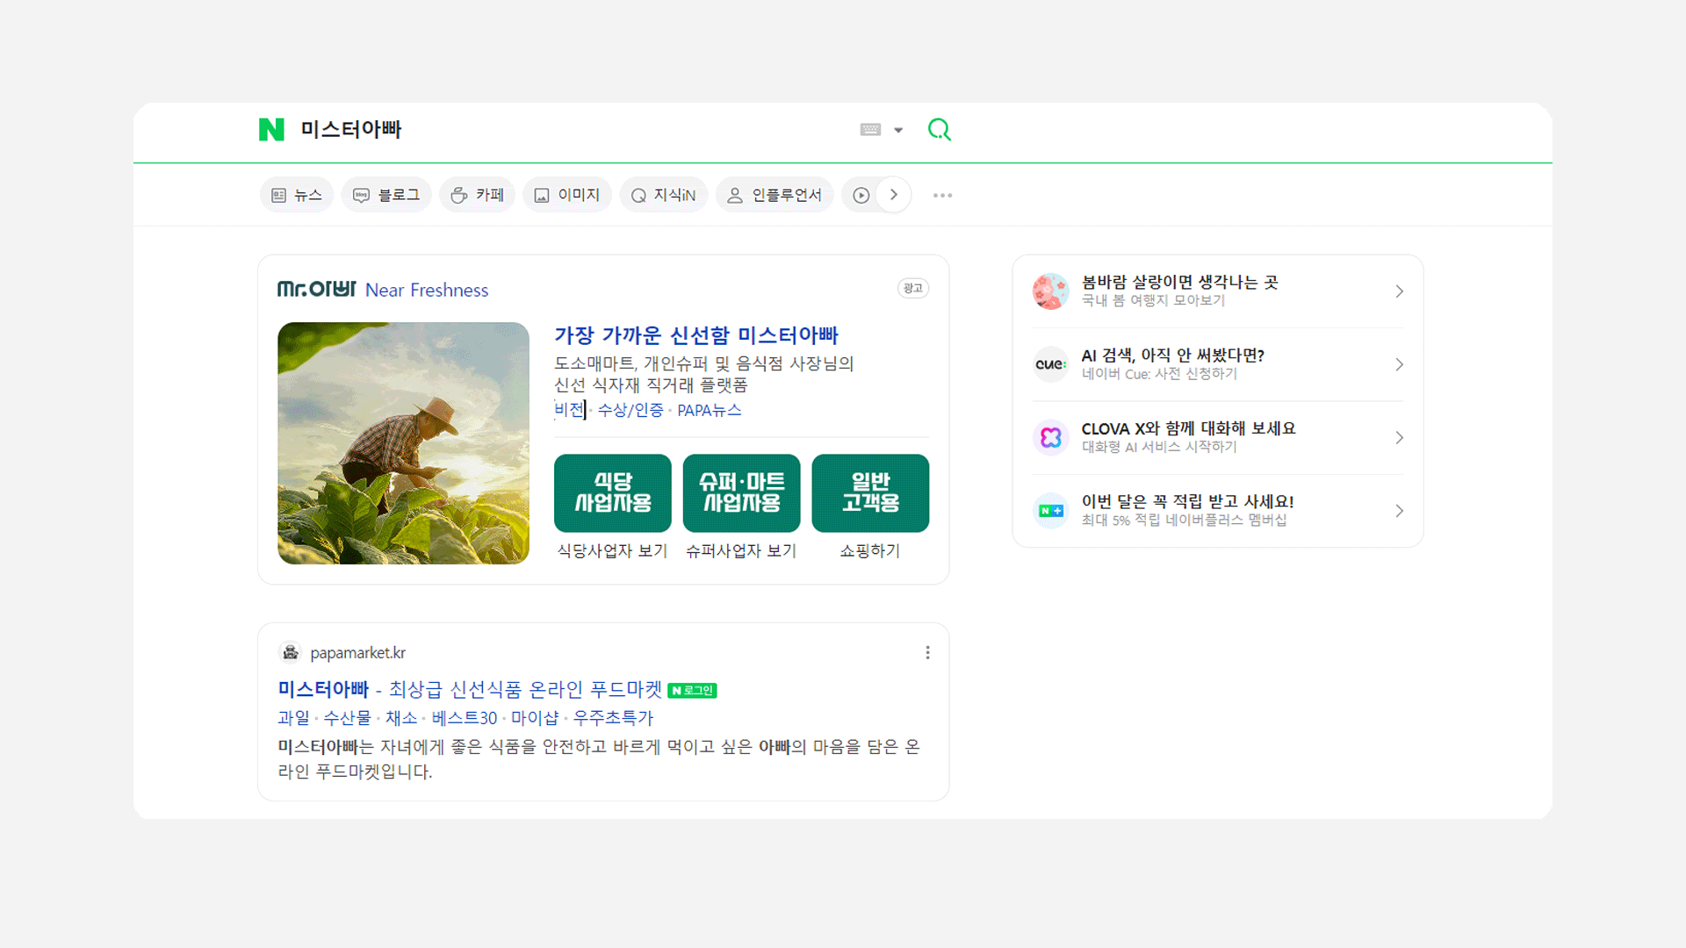Click the chevron beside 봄바람 살랑이면 생각나는 곳
The image size is (1686, 948).
pyautogui.click(x=1400, y=291)
